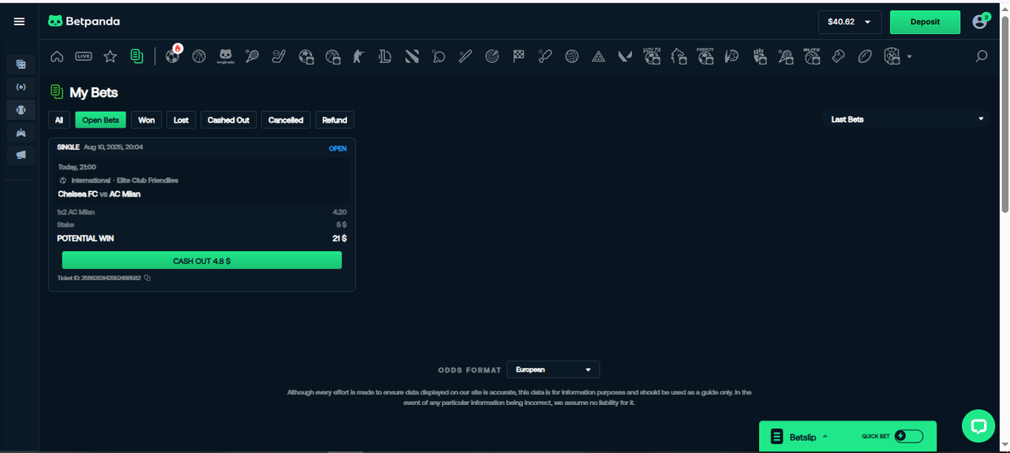Select the Open Bets tab
The height and width of the screenshot is (453, 1010).
point(100,120)
